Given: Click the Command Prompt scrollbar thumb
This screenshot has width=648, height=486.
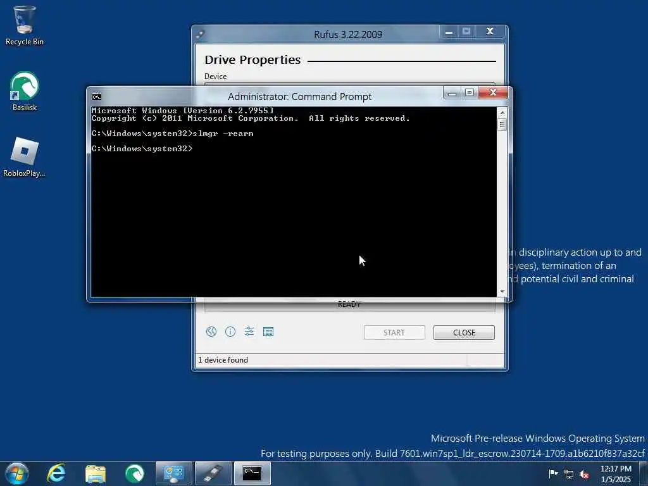Looking at the screenshot, I should (502, 124).
